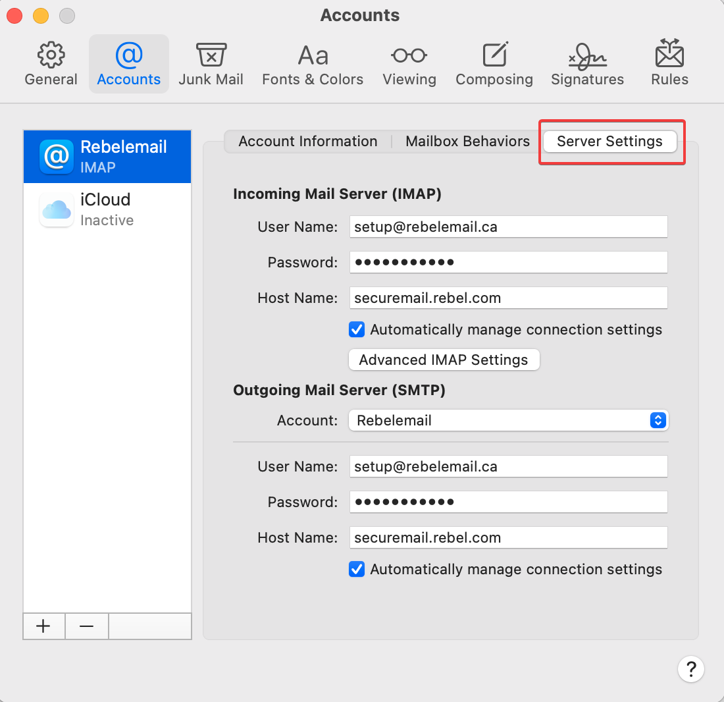724x702 pixels.
Task: Click the outgoing SMTP Password field
Action: (x=508, y=502)
